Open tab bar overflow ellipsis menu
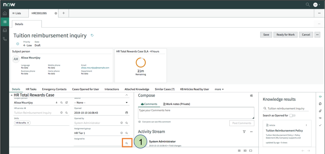The width and height of the screenshot is (325, 154). tap(319, 13)
